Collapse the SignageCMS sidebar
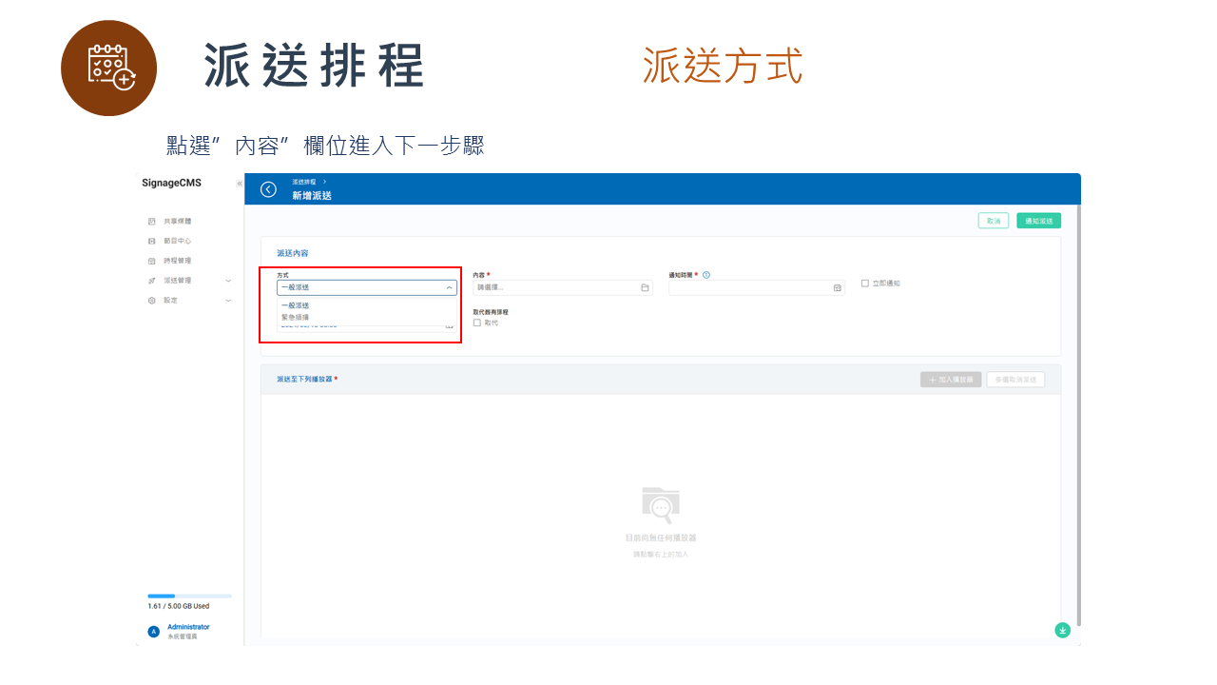The width and height of the screenshot is (1217, 685). (x=239, y=183)
